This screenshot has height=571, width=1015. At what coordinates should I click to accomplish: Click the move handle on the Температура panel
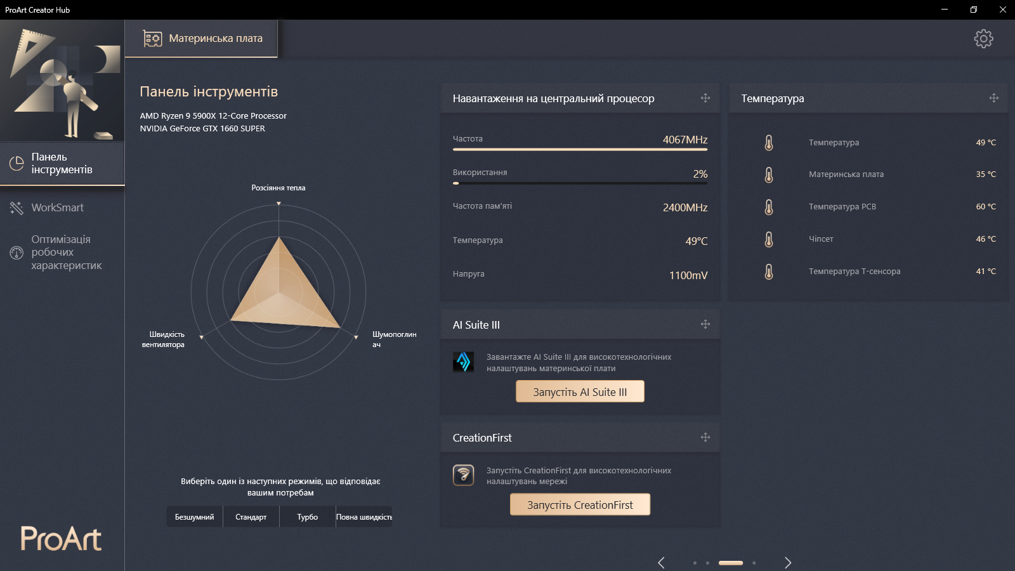coord(994,98)
